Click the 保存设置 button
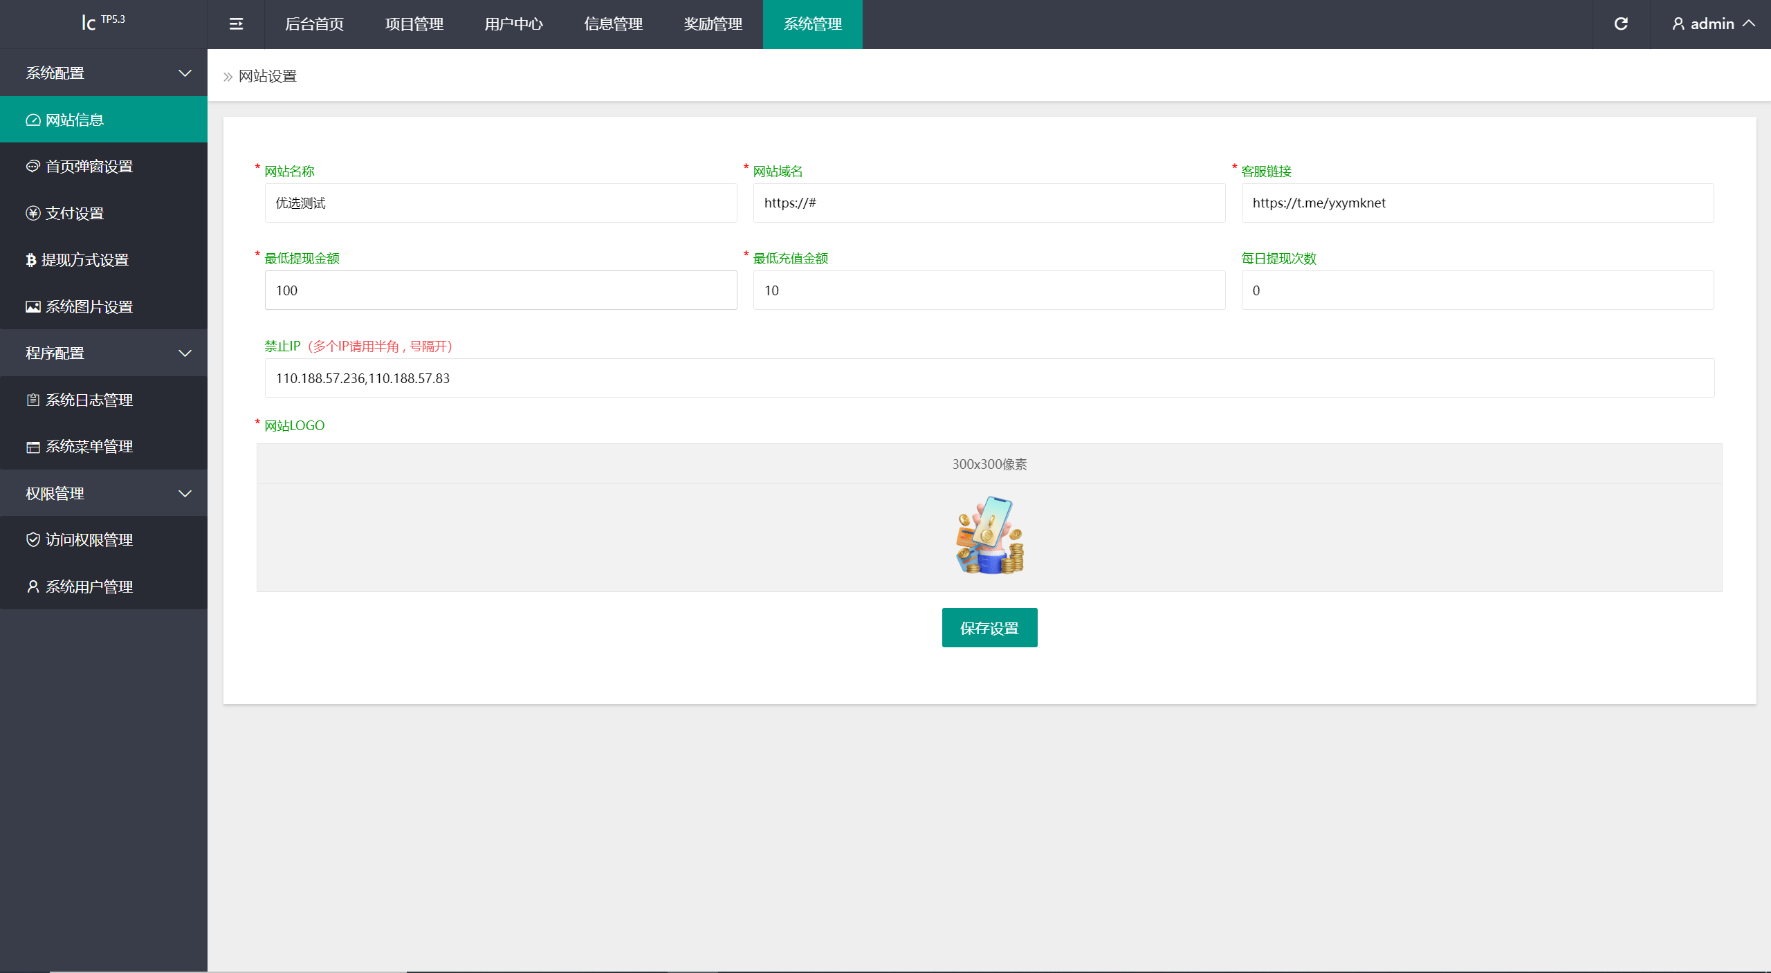The image size is (1771, 973). (989, 628)
